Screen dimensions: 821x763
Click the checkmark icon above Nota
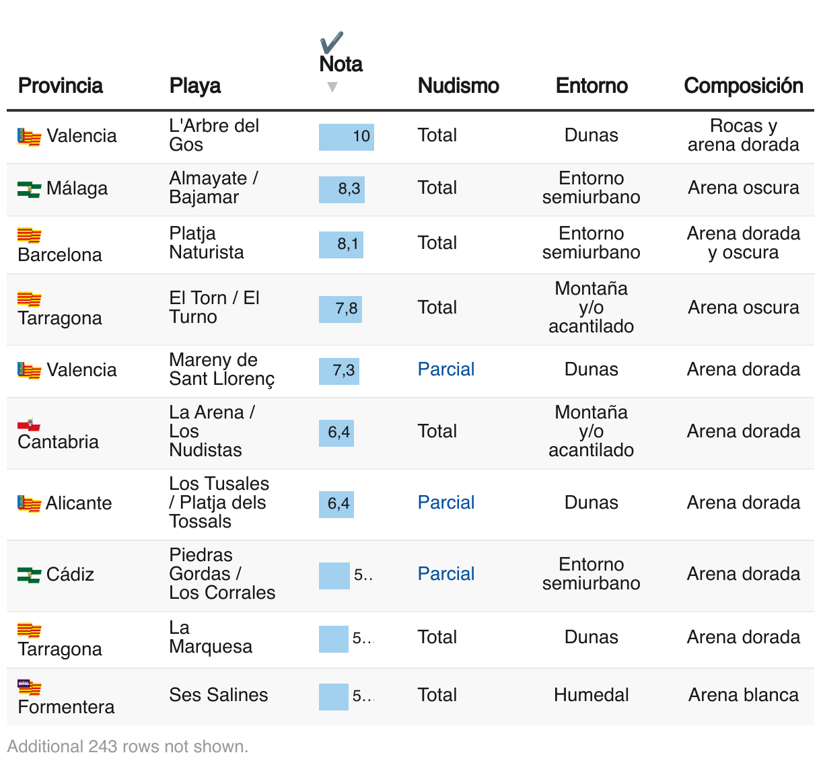pos(332,42)
